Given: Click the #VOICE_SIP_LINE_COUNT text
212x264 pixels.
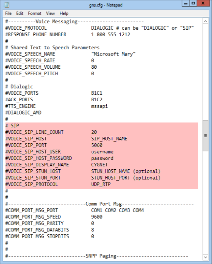Looking at the screenshot, I should point(34,132).
